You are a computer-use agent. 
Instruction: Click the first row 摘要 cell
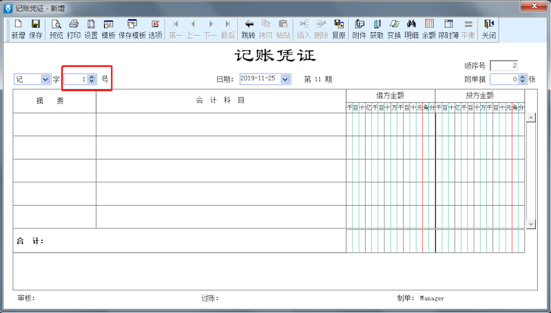(x=54, y=125)
